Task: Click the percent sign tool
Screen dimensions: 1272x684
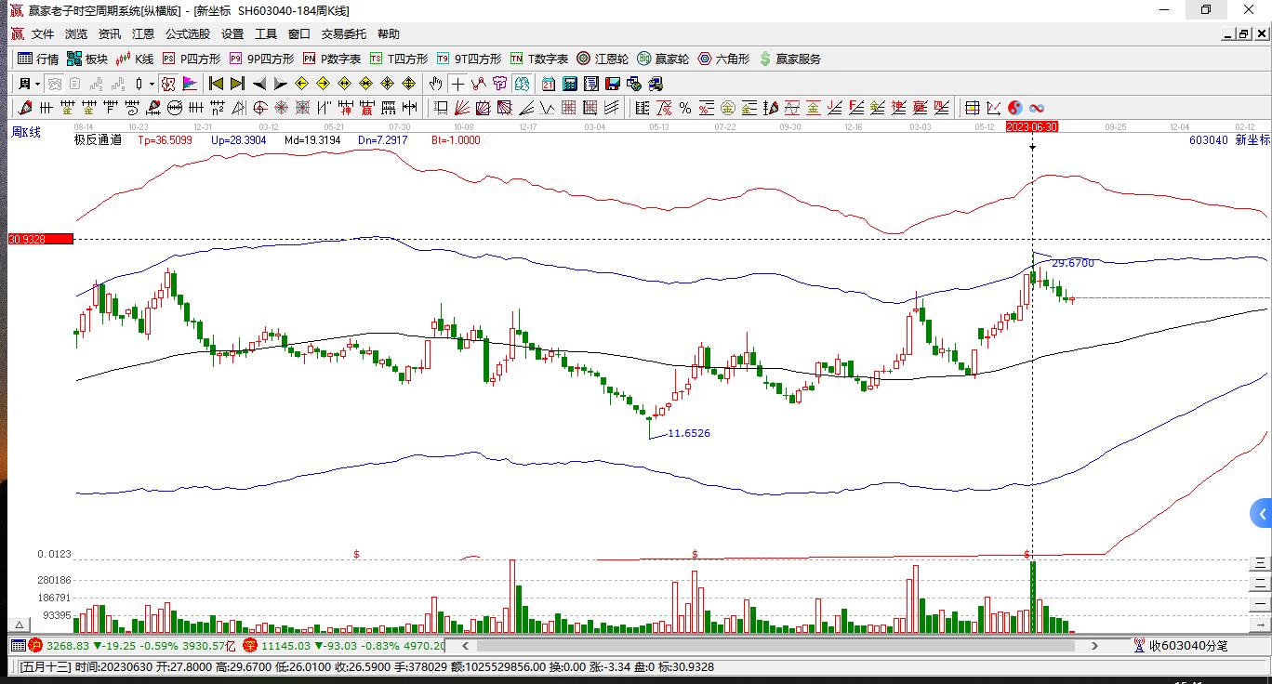Action: pyautogui.click(x=684, y=108)
